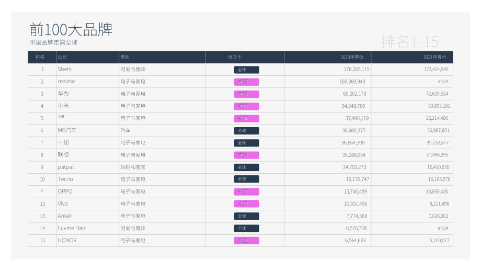Viewport: 481px width, 271px height.
Task: Click the pink 中国 badge for realme
Action: pos(246,82)
